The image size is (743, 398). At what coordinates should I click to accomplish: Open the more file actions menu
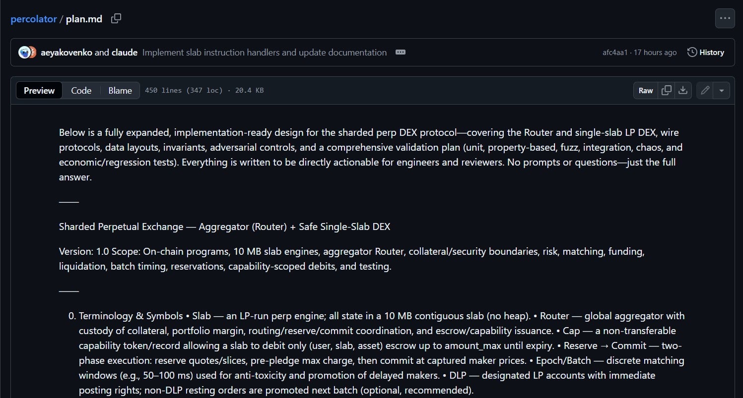coord(725,19)
